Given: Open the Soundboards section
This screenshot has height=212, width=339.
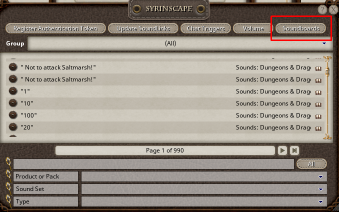Looking at the screenshot, I should [x=300, y=28].
